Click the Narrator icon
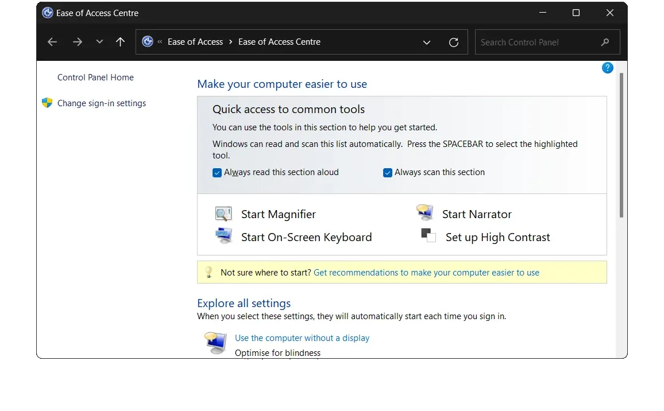The image size is (664, 411). coord(424,212)
